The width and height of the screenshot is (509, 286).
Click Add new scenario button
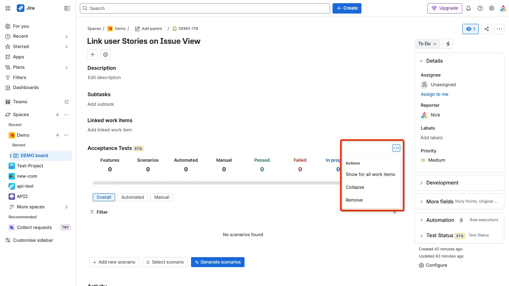tap(114, 262)
